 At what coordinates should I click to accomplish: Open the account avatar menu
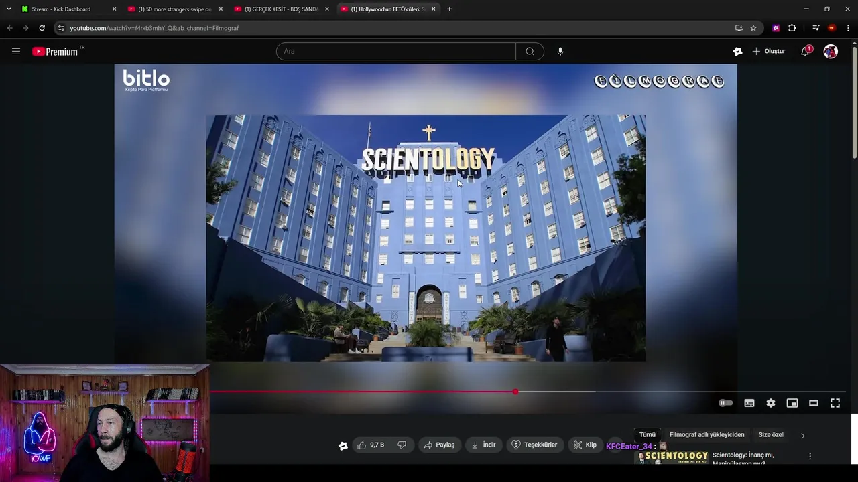pos(831,51)
